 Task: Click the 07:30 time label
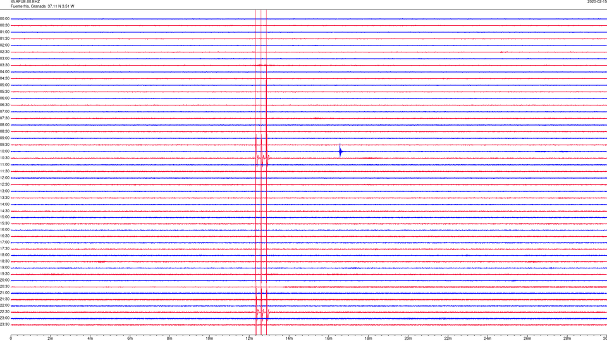coord(4,118)
